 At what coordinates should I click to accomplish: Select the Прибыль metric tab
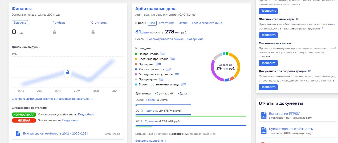click(59, 23)
